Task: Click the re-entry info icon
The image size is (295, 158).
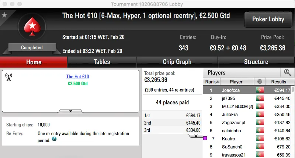Action: point(54,139)
